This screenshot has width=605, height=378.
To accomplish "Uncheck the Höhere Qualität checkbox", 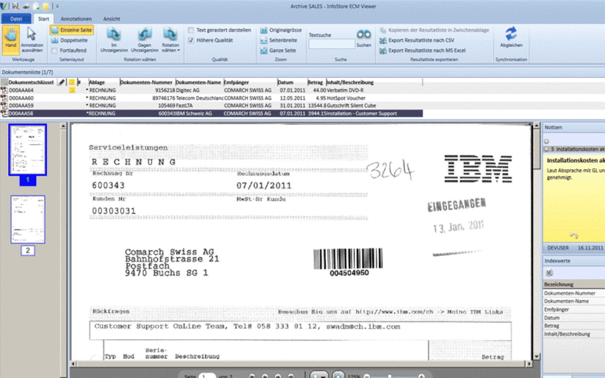I will tap(191, 40).
